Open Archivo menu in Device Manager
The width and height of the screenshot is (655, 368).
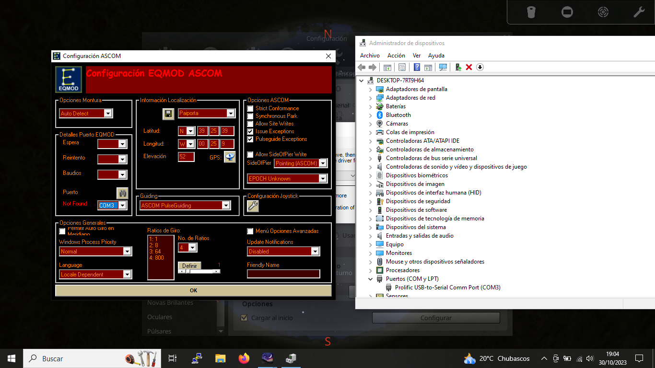click(x=370, y=56)
